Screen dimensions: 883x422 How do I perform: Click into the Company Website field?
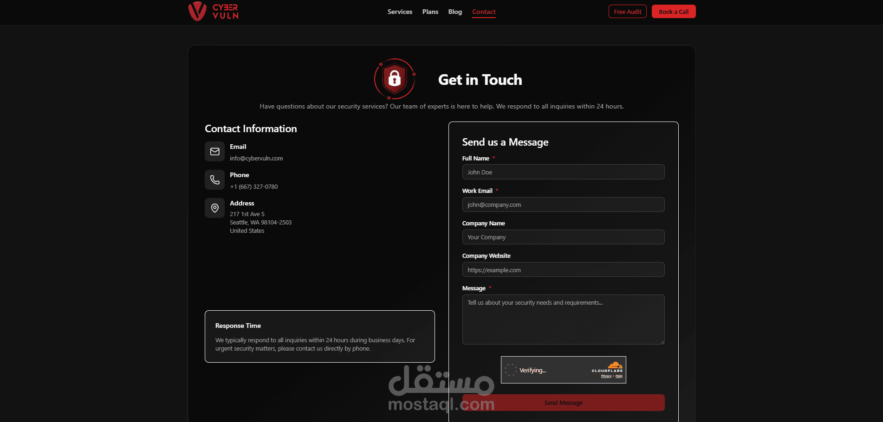564,269
